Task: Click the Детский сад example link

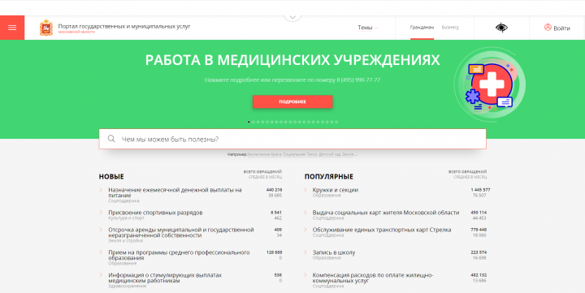Action: (x=330, y=154)
